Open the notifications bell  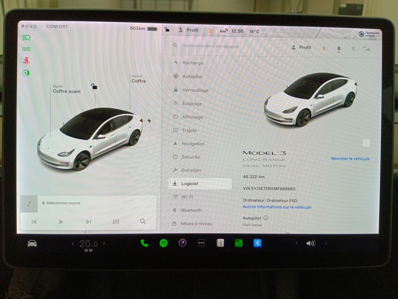pyautogui.click(x=339, y=49)
